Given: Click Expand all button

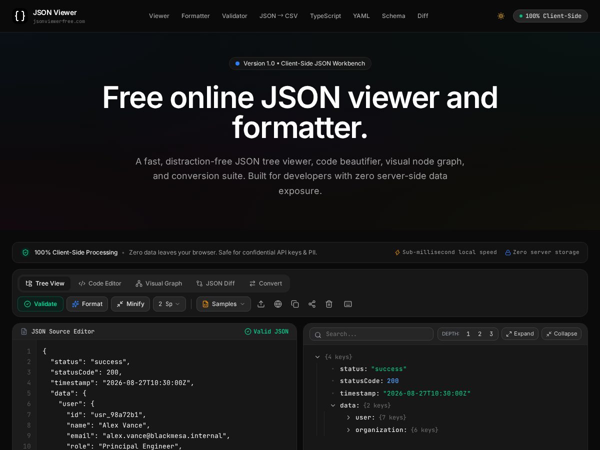Looking at the screenshot, I should tap(520, 334).
